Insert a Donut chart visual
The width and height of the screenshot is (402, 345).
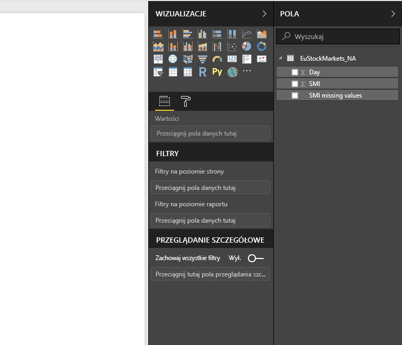(262, 46)
